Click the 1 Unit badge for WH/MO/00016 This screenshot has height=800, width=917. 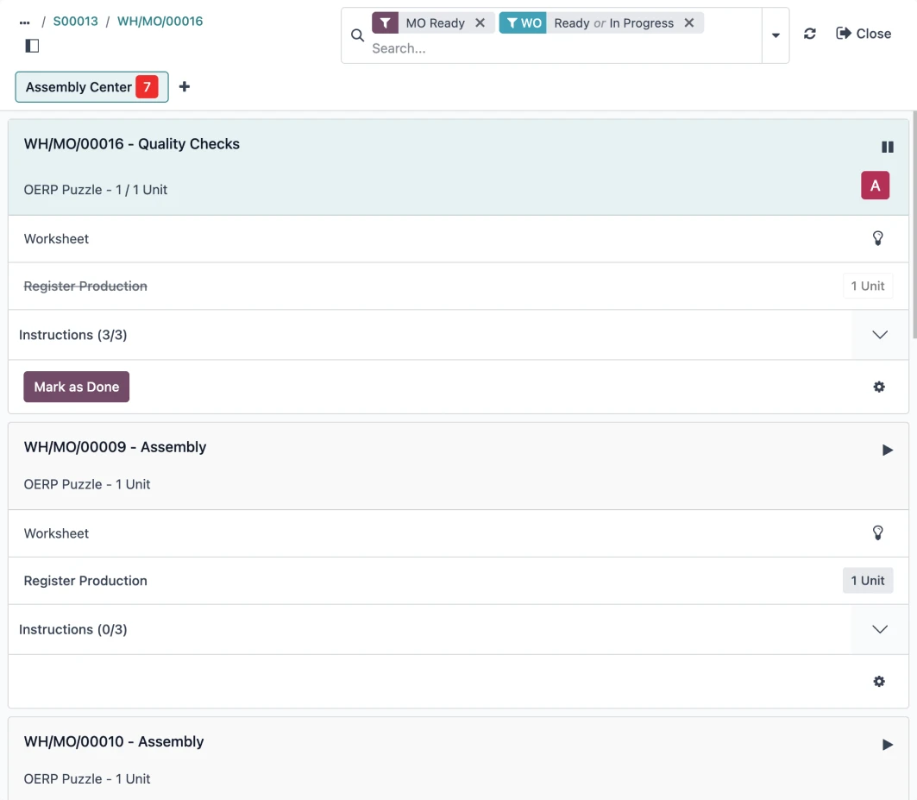coord(867,287)
